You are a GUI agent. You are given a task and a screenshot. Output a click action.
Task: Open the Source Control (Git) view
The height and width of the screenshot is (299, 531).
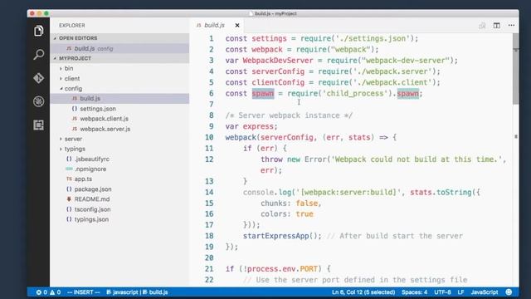39,78
